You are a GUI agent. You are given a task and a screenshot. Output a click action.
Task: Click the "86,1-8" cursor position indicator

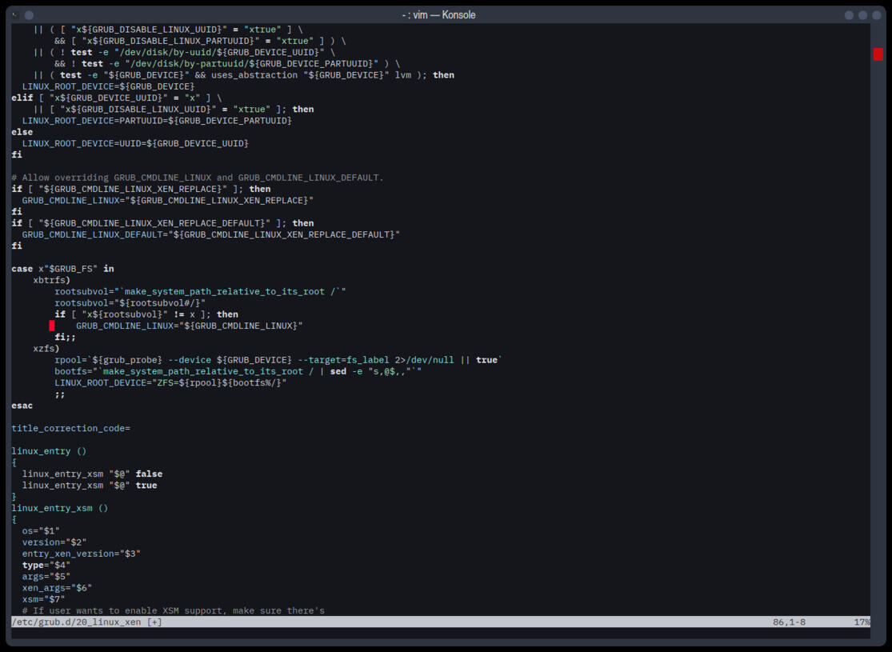(x=789, y=622)
